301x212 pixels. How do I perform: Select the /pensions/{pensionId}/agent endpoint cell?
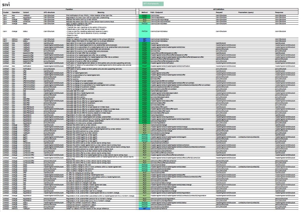[161, 139]
